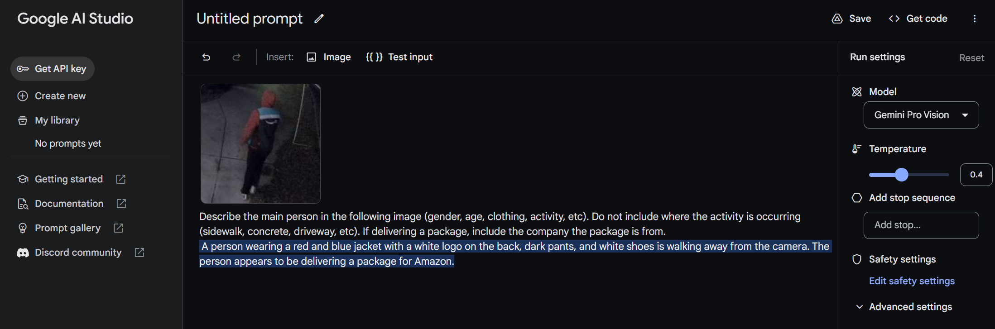995x329 pixels.
Task: Click the redo arrow icon
Action: pyautogui.click(x=236, y=57)
